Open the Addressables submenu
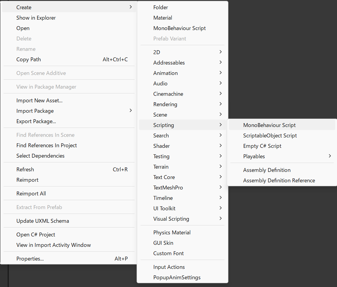Viewport: 337px width, 287px height. pos(169,63)
